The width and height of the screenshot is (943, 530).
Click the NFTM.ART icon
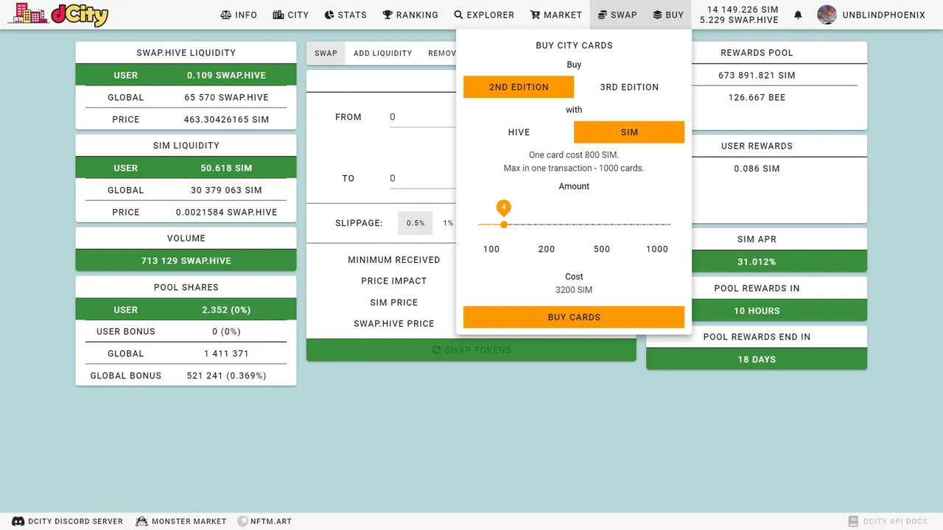tap(242, 521)
